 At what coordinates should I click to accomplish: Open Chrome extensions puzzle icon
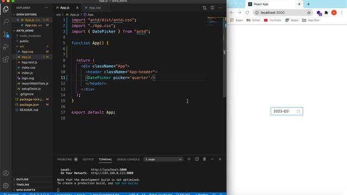click(x=326, y=12)
